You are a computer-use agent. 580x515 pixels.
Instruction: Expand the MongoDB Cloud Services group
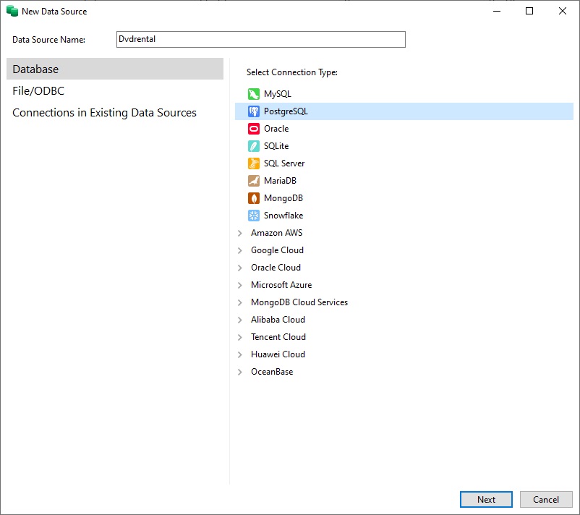239,302
